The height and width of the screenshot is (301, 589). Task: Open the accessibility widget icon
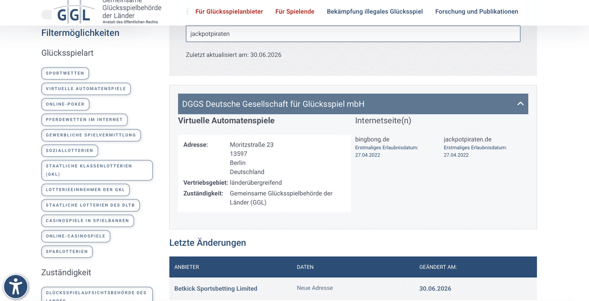point(16,287)
